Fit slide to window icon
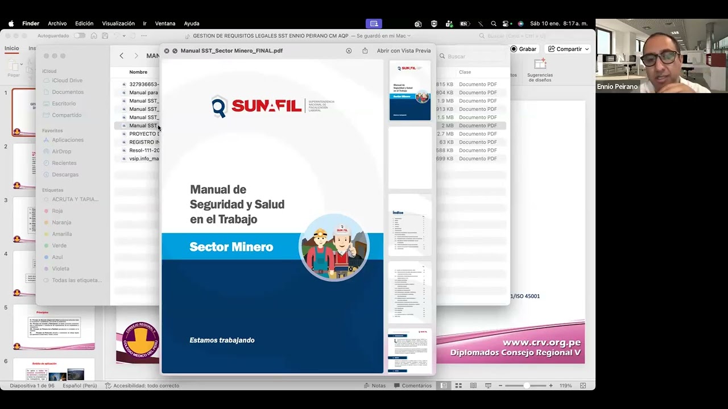Viewport: 728px width, 409px height. pos(583,386)
